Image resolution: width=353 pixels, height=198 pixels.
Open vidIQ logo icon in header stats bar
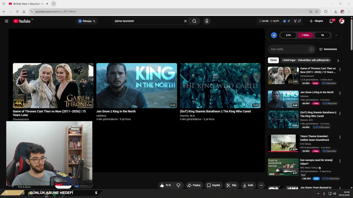(284, 21)
